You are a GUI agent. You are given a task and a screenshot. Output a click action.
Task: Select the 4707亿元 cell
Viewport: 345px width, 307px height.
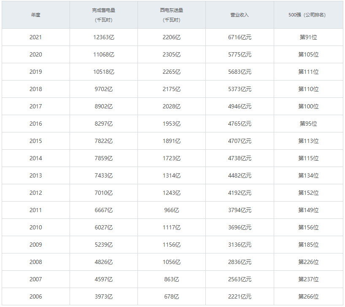240,141
